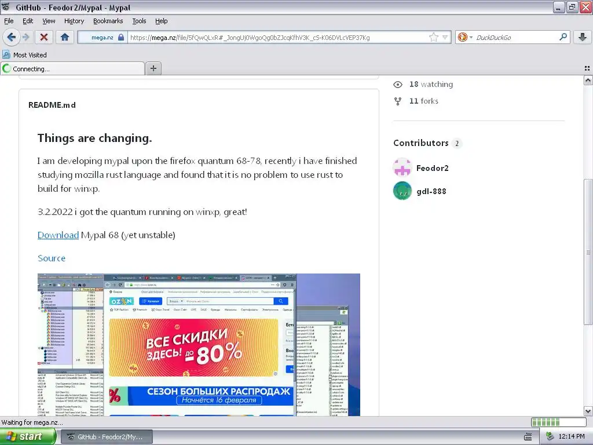Image resolution: width=593 pixels, height=445 pixels.
Task: Open URL history dropdown arrow
Action: [445, 37]
